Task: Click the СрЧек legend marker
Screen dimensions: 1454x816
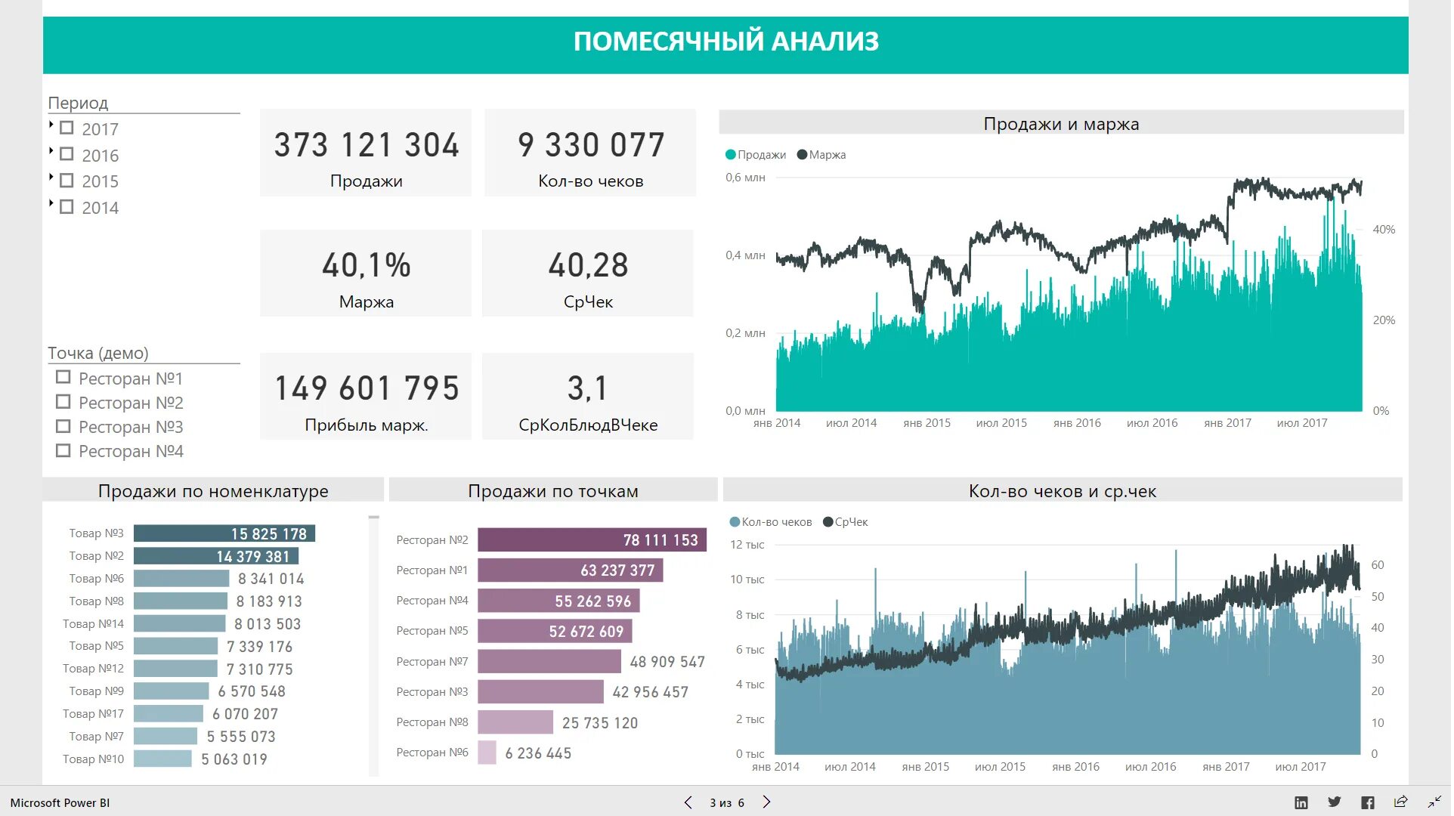Action: [830, 523]
